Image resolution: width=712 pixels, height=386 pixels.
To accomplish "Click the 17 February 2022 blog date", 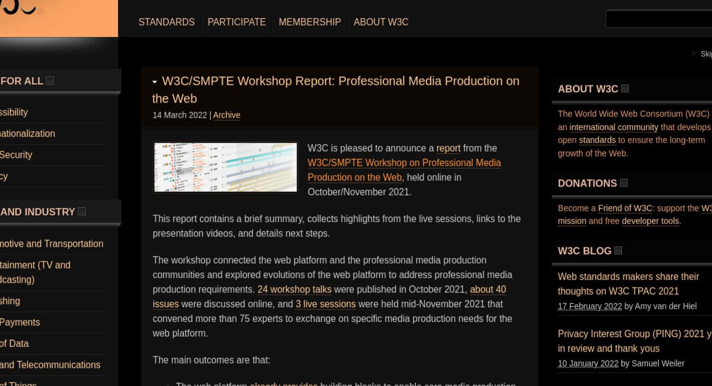I will 590,306.
